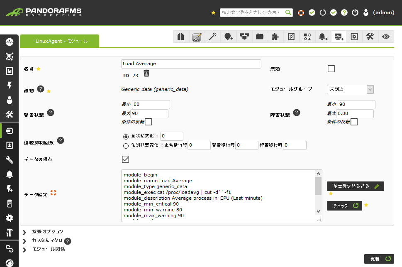Open the Profiles sidebar icon

[x=10, y=145]
